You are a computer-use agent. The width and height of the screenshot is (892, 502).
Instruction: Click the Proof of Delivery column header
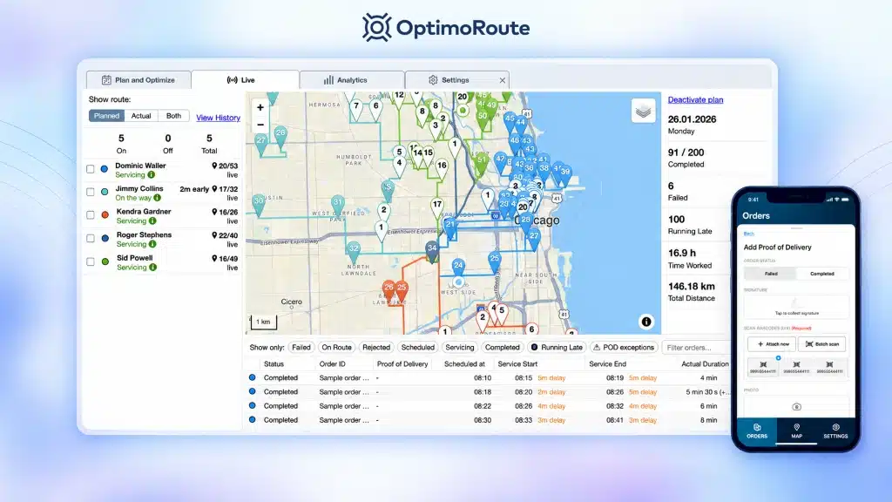402,363
